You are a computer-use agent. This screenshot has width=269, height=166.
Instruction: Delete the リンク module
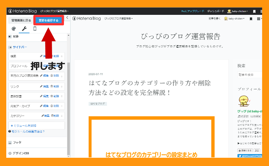[x=55, y=86]
